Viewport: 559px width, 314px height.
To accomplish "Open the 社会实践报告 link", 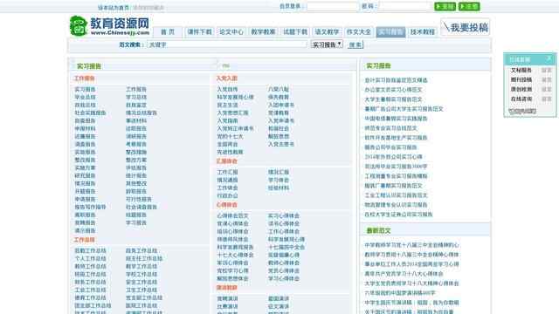I will point(90,113).
